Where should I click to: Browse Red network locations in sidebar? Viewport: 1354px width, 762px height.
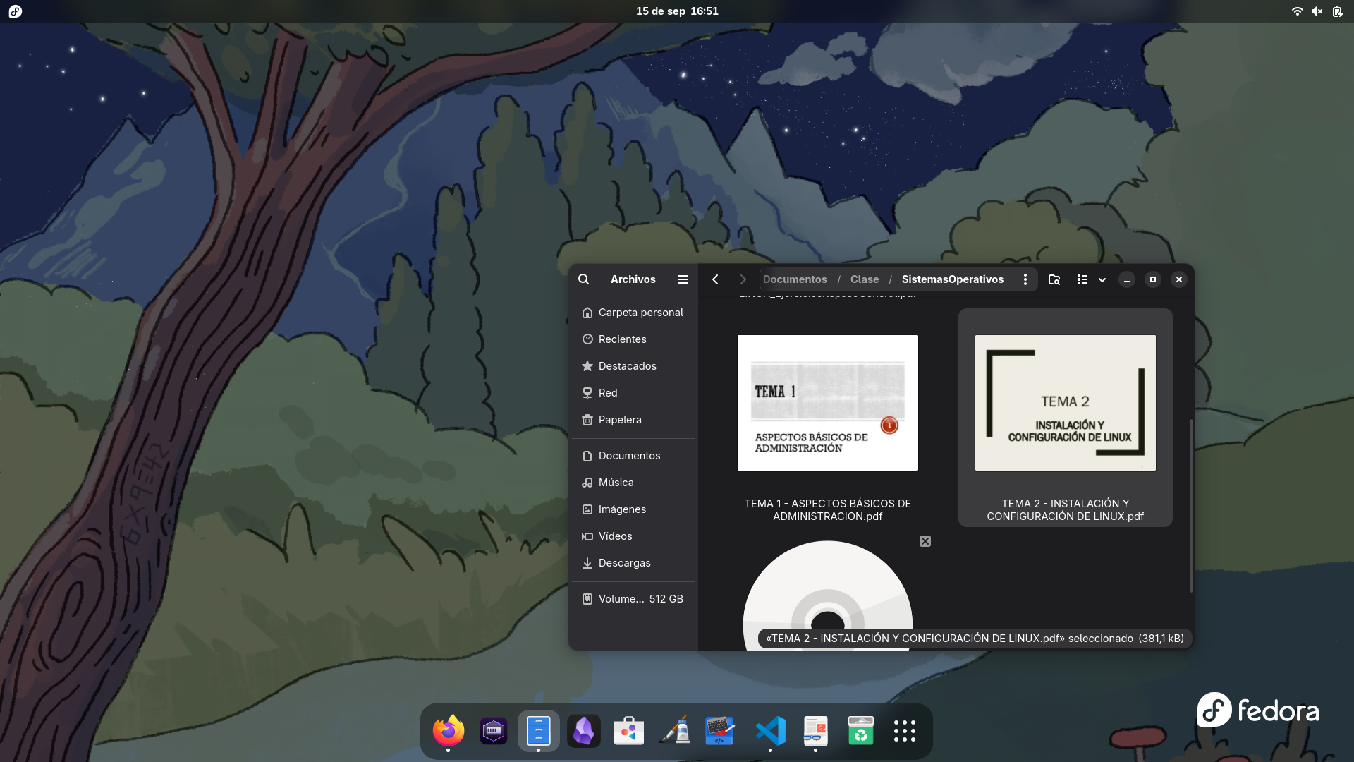[633, 393]
